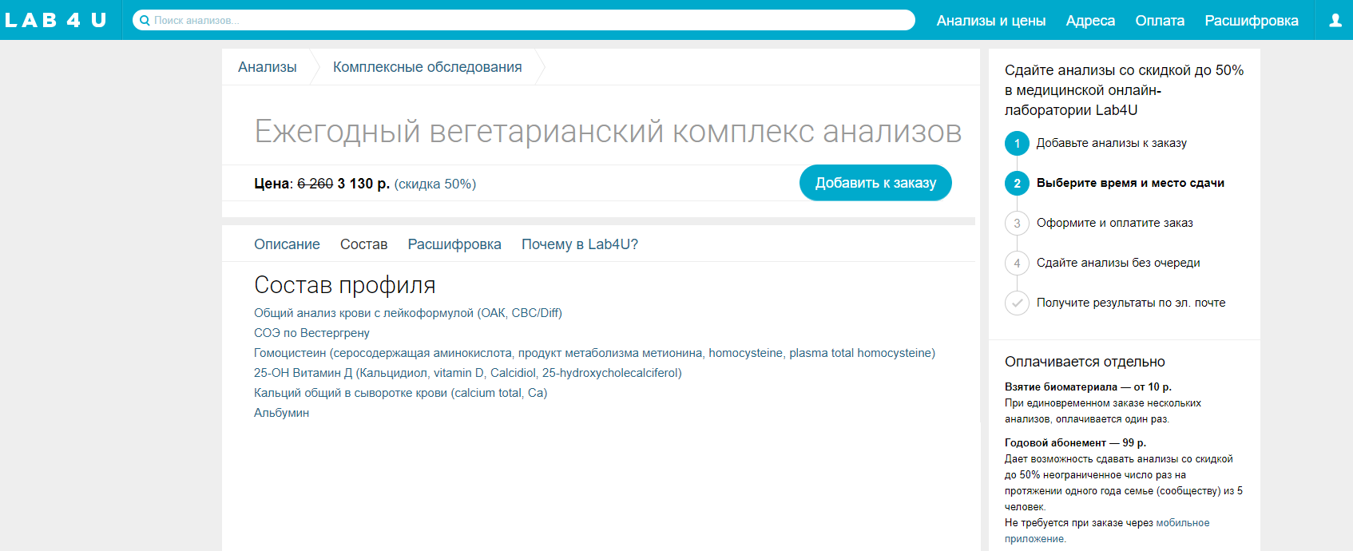The height and width of the screenshot is (551, 1353).
Task: Open 'Анализы и цены' menu
Action: click(990, 21)
